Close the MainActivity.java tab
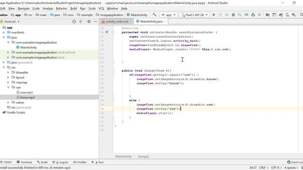This screenshot has width=303, height=170. [x=165, y=21]
